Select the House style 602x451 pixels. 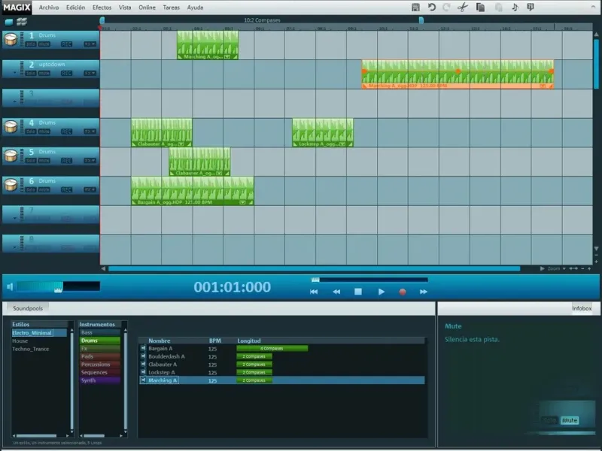(x=20, y=341)
